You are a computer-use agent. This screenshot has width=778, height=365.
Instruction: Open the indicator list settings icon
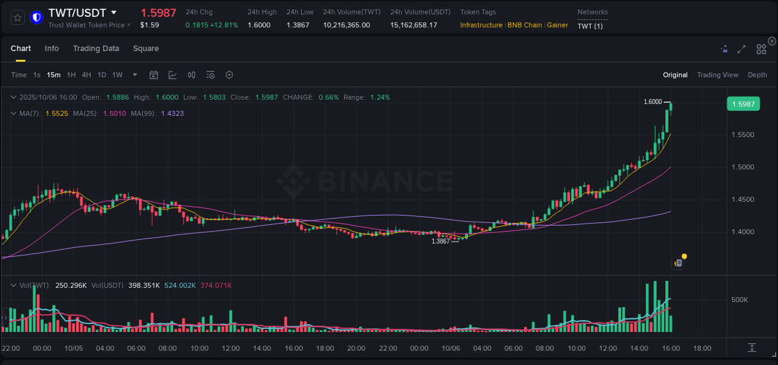210,75
